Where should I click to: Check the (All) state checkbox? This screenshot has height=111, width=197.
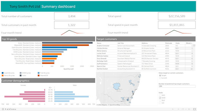click(160, 95)
